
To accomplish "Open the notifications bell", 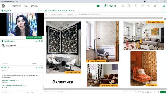I will [x=155, y=6].
